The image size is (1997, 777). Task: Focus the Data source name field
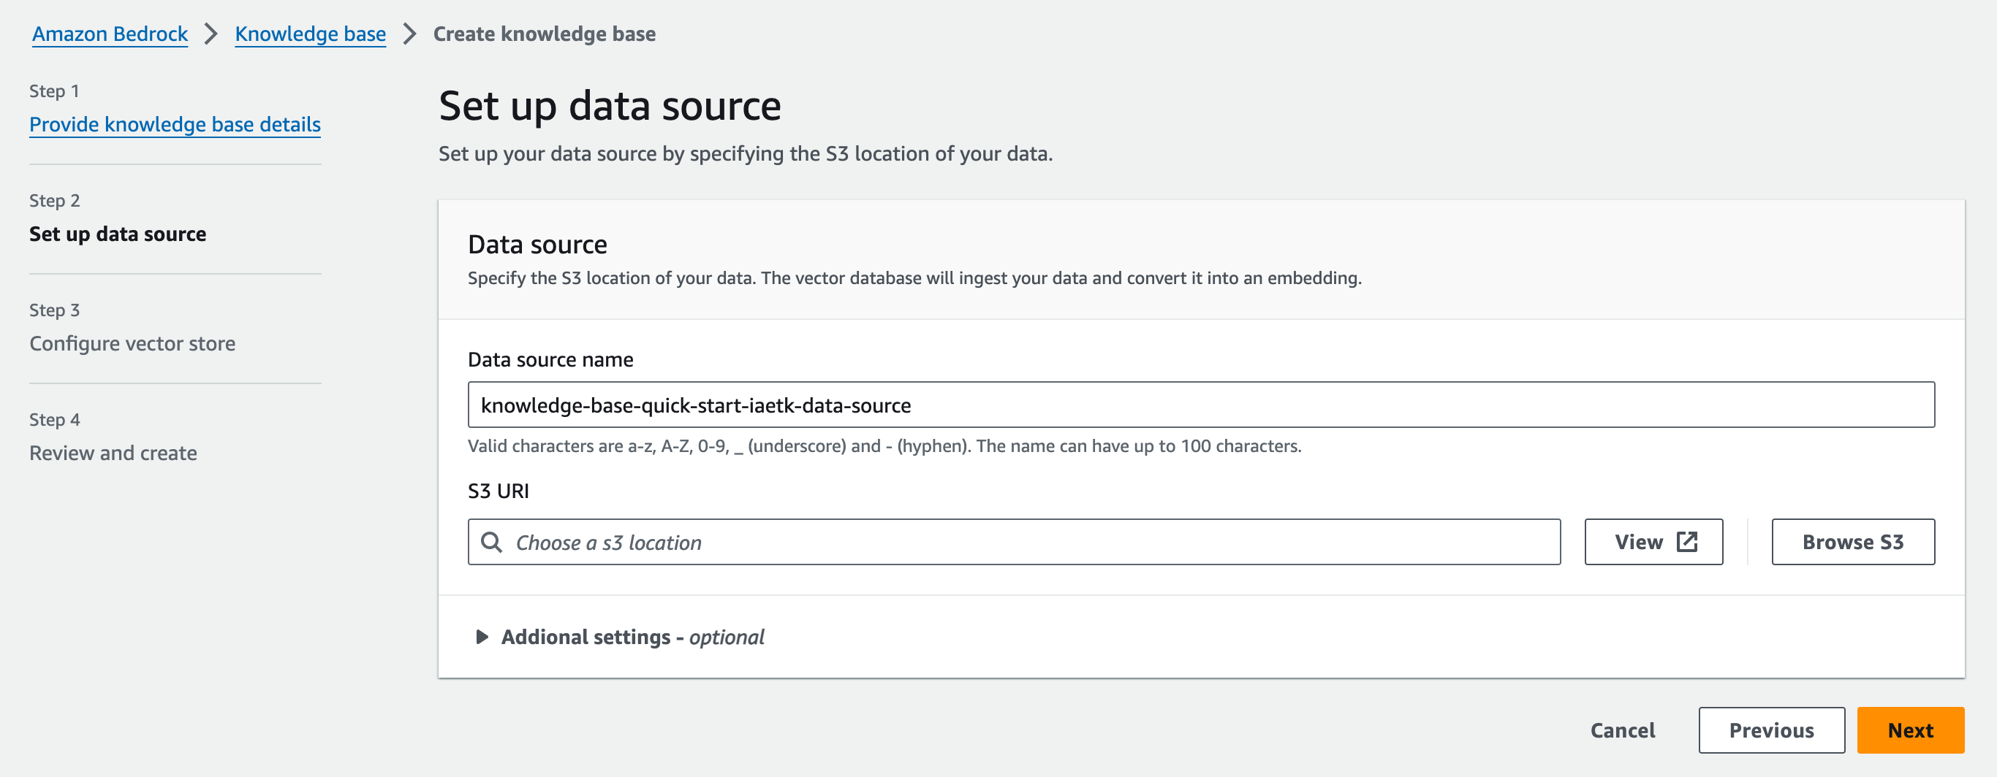click(1201, 405)
